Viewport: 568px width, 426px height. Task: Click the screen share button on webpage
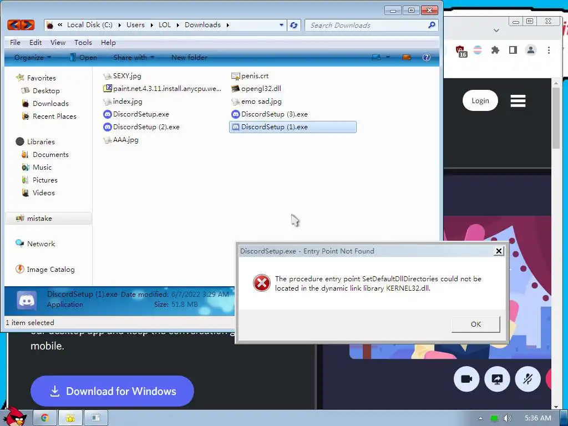click(x=497, y=379)
